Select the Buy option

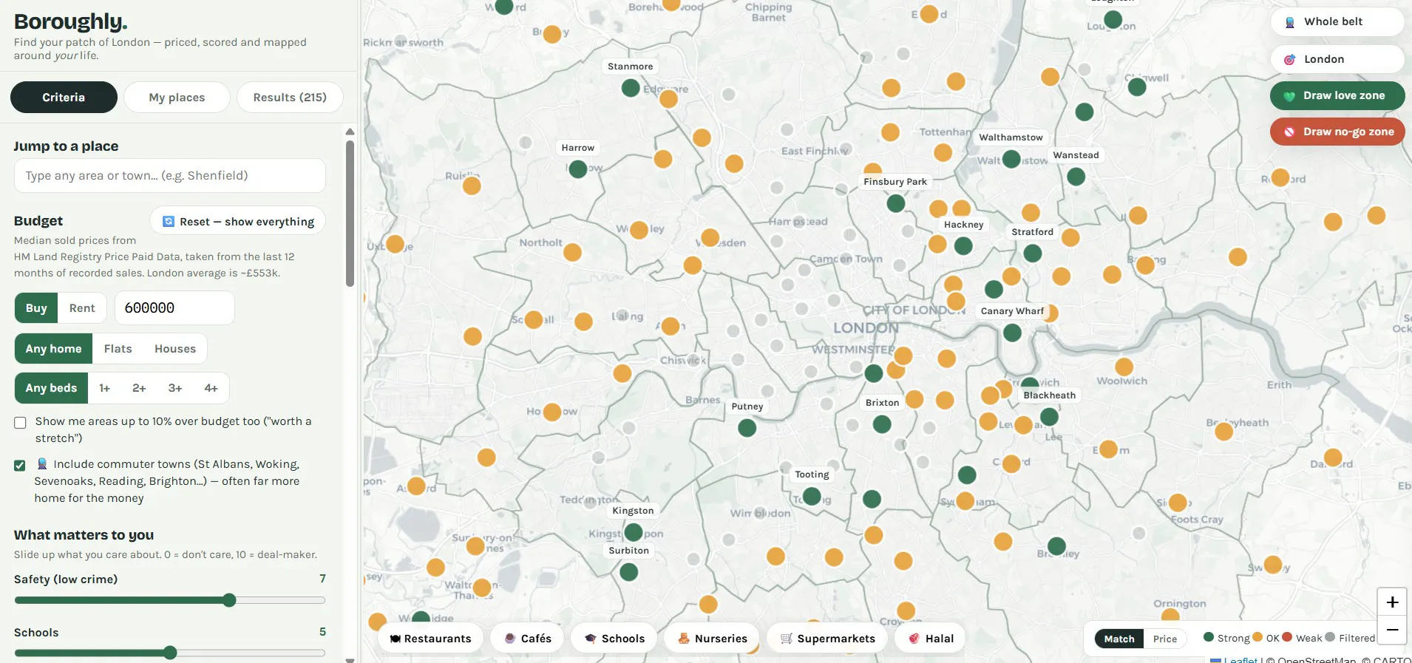[36, 308]
